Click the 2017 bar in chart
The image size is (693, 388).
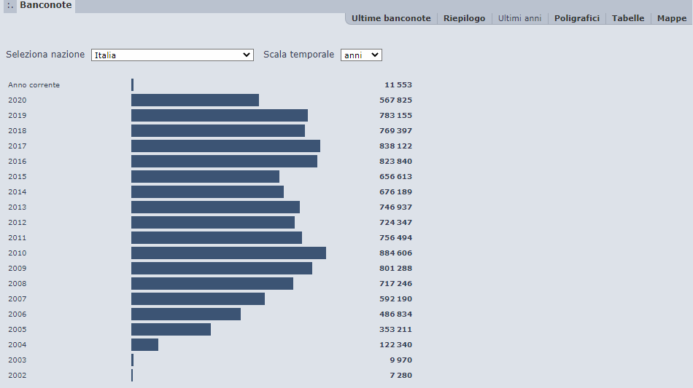225,146
